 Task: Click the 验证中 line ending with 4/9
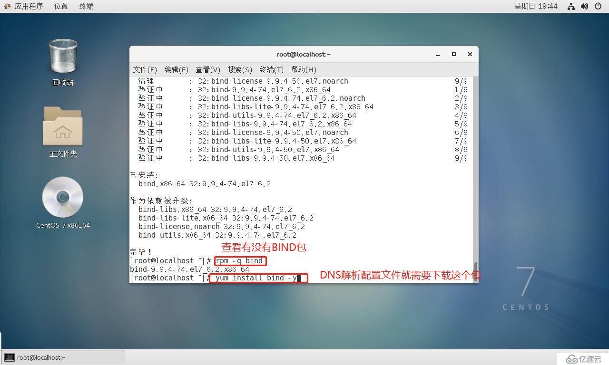click(x=303, y=115)
